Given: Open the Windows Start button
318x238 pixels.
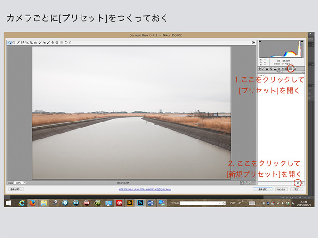Looking at the screenshot, I should [8, 203].
